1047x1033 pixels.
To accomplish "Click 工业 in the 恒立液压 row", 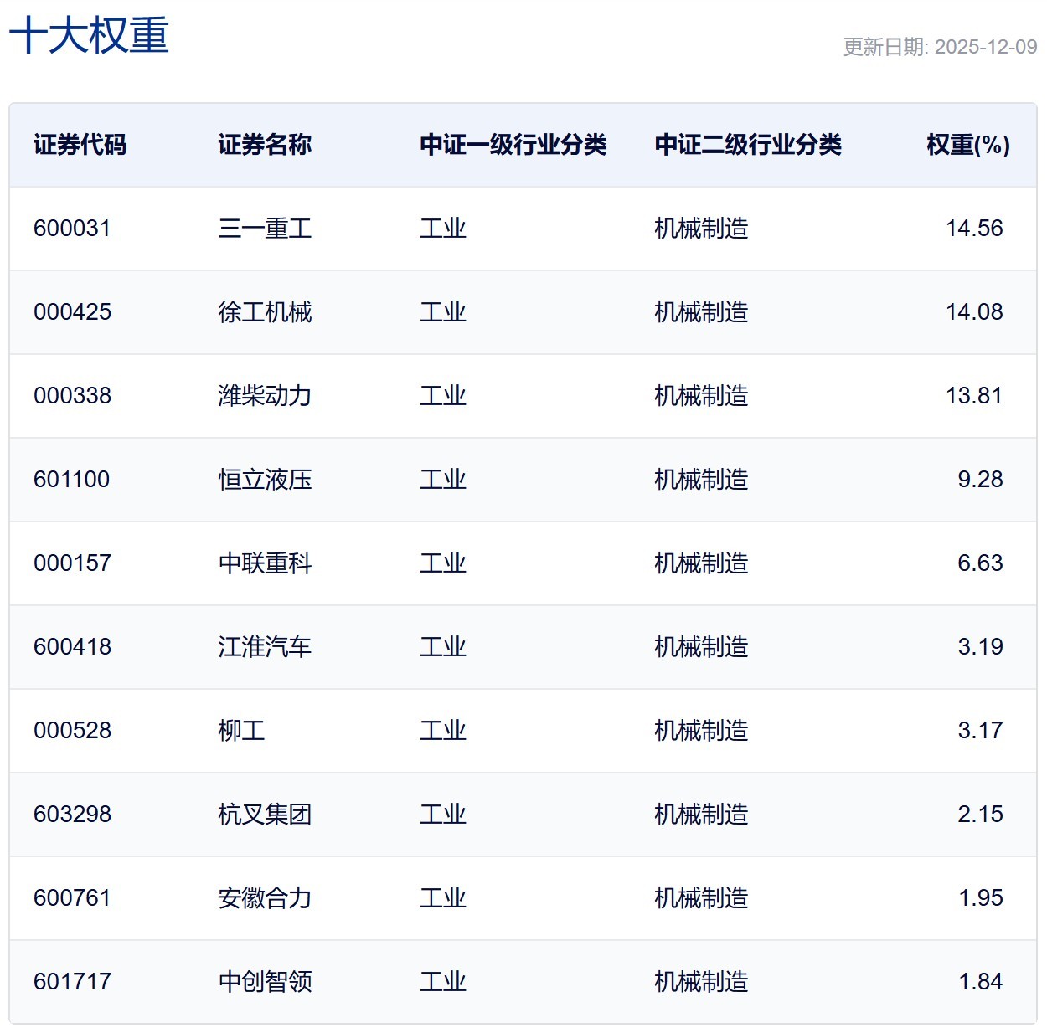I will (x=443, y=480).
